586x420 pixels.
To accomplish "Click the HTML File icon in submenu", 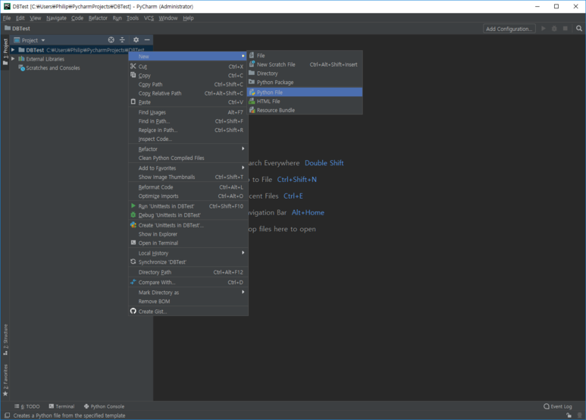I will click(252, 102).
